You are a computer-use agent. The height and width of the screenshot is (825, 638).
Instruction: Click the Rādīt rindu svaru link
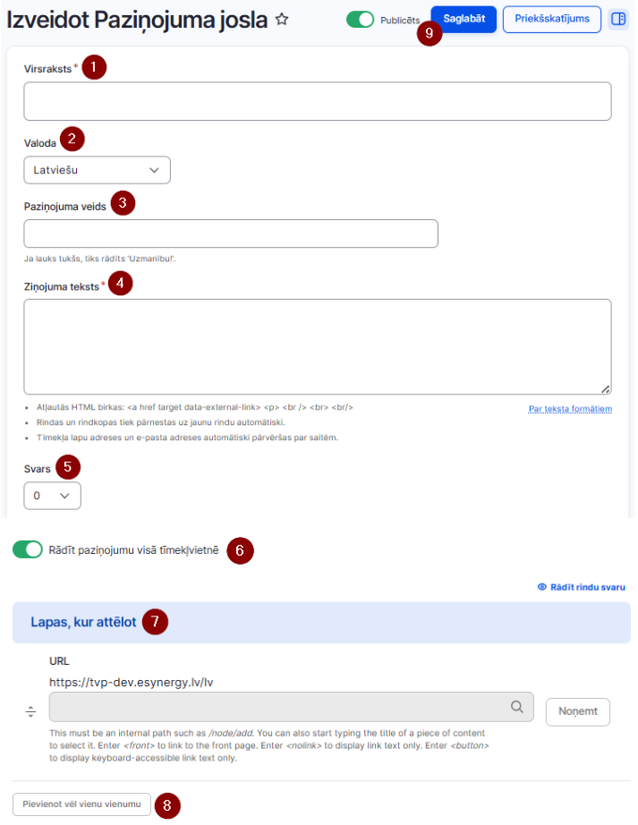click(588, 587)
